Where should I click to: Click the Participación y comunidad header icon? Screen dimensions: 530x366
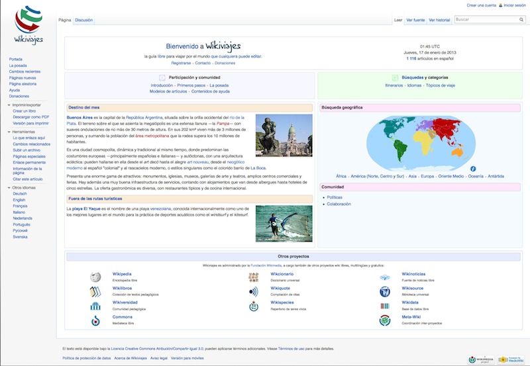[x=162, y=77]
